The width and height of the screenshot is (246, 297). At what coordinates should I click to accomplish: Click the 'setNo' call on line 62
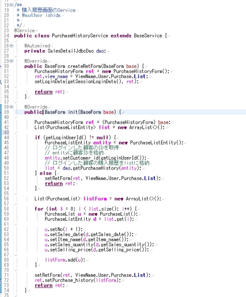[x=56, y=229]
